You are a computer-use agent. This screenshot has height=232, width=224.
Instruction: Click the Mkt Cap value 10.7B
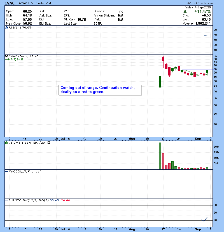tap(82, 19)
